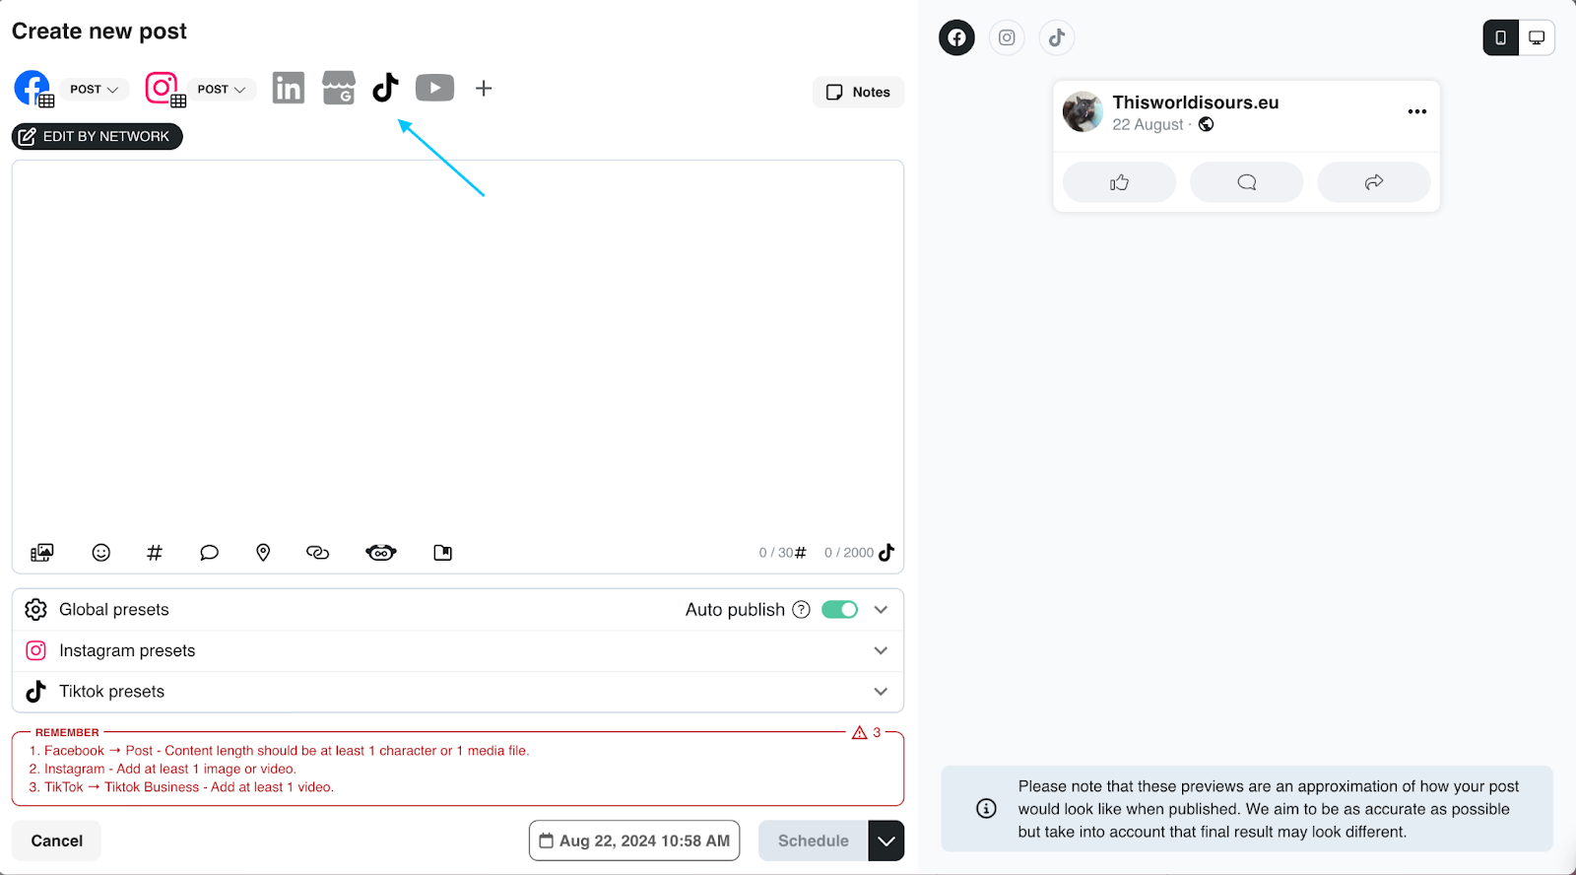Click the Comment bubble in preview
The width and height of the screenshot is (1576, 875).
click(x=1247, y=182)
